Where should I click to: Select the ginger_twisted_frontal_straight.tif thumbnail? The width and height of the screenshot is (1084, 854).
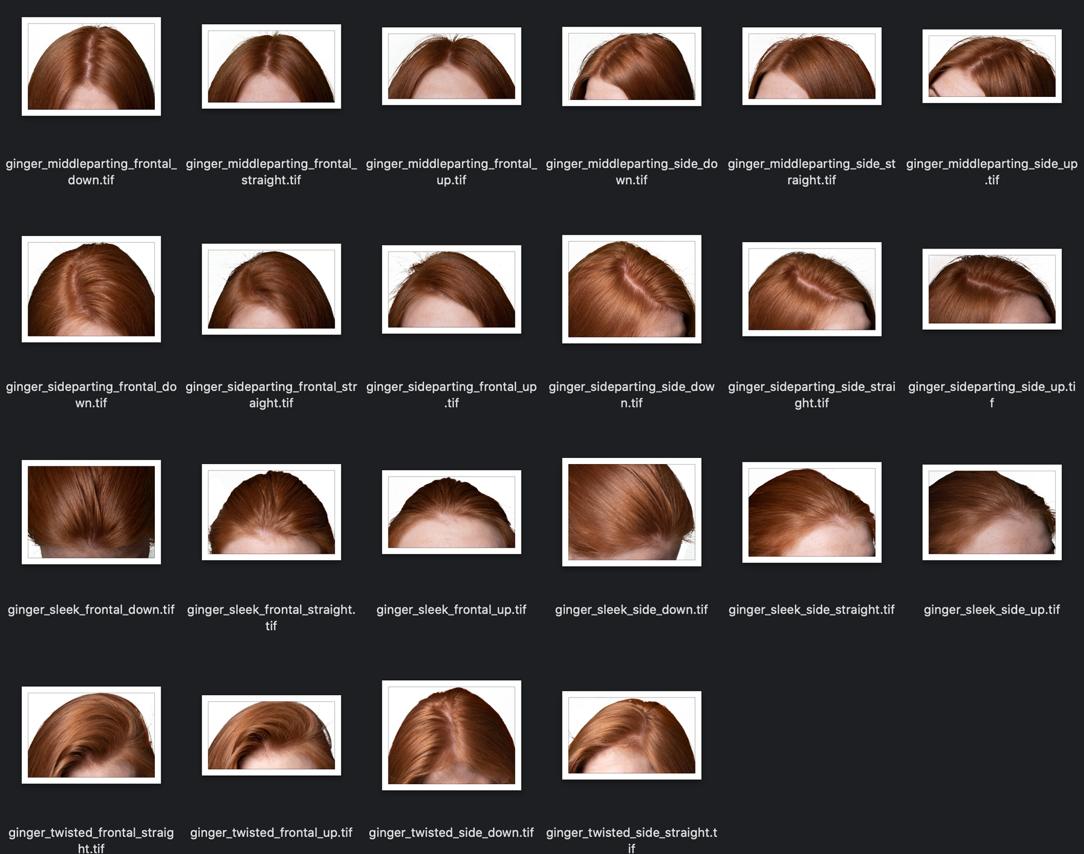point(91,735)
